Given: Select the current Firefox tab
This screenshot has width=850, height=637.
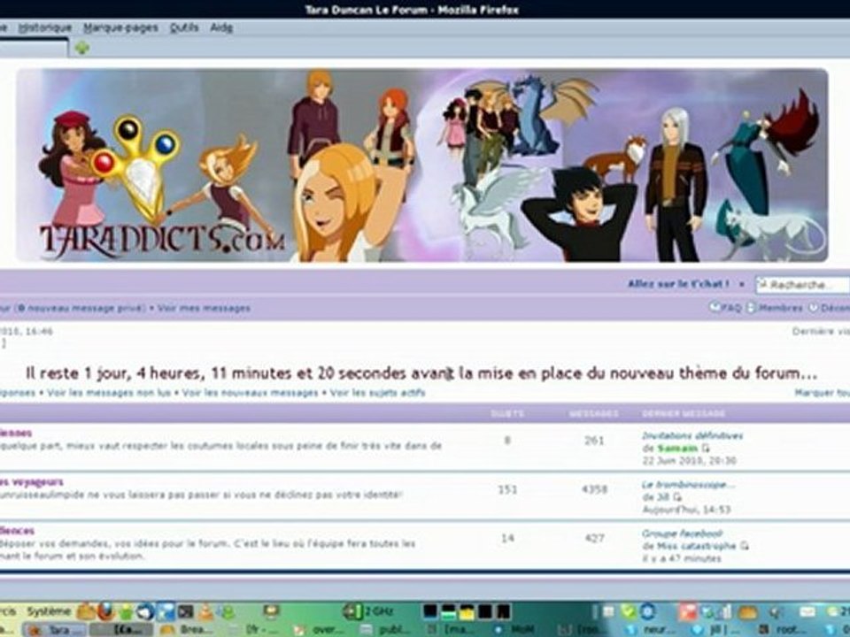Looking at the screenshot, I should (34, 48).
